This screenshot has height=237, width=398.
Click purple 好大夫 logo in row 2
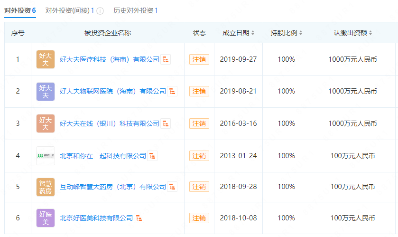(x=46, y=92)
